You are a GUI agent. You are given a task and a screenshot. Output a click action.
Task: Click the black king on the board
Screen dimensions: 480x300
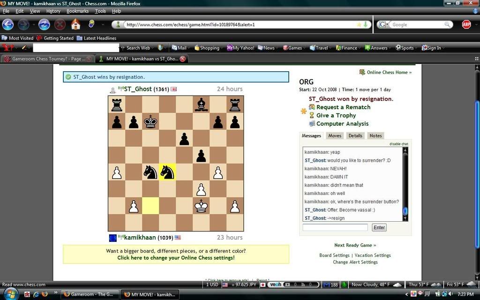[x=150, y=121]
